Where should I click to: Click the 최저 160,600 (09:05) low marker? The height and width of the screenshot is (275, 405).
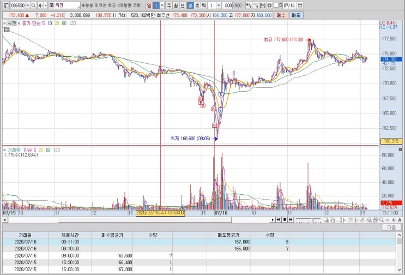click(194, 139)
